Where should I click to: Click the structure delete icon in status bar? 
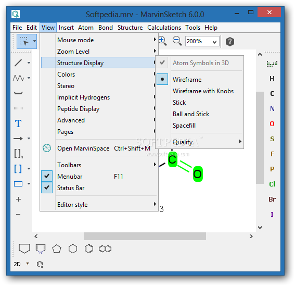[40, 265]
